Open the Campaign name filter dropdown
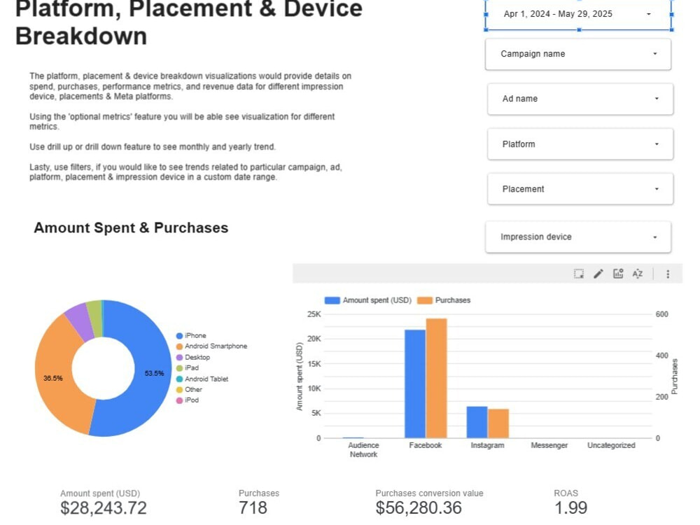 coord(578,54)
